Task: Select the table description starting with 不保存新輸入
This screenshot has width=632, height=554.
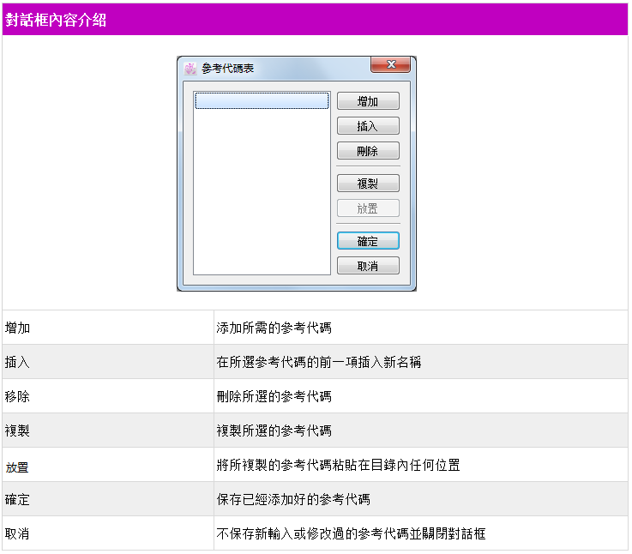Action: coord(351,533)
